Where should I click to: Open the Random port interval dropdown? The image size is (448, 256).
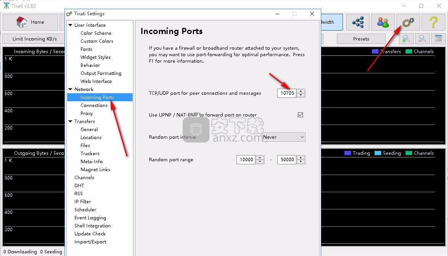tap(284, 137)
